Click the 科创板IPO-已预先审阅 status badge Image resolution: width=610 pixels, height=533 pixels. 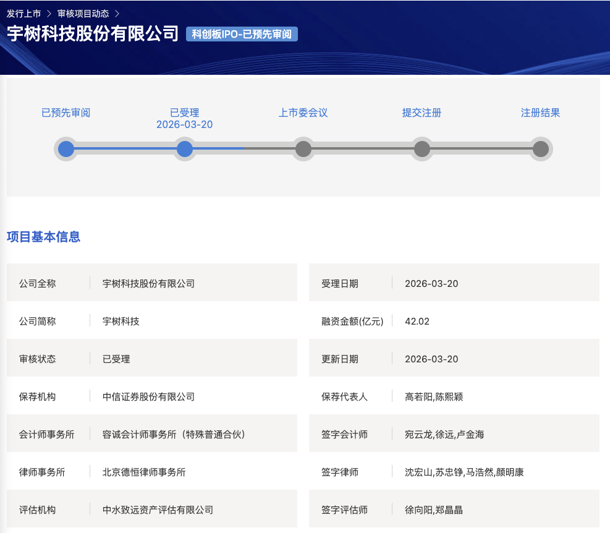[x=241, y=34]
